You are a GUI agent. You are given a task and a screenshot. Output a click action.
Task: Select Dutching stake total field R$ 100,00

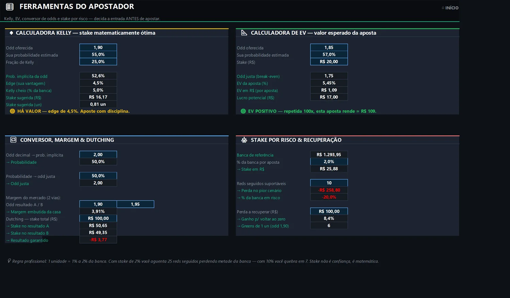tap(98, 218)
